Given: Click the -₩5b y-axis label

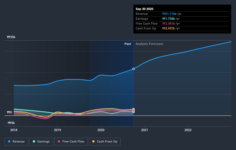Looking at the screenshot, I should coord(11,123).
